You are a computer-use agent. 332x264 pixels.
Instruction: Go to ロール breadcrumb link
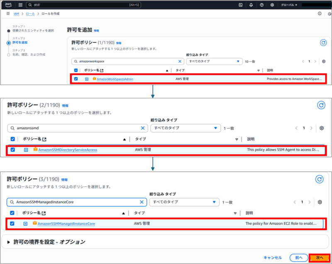pyautogui.click(x=30, y=14)
